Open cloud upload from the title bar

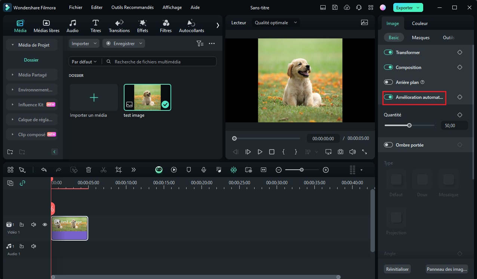point(347,7)
